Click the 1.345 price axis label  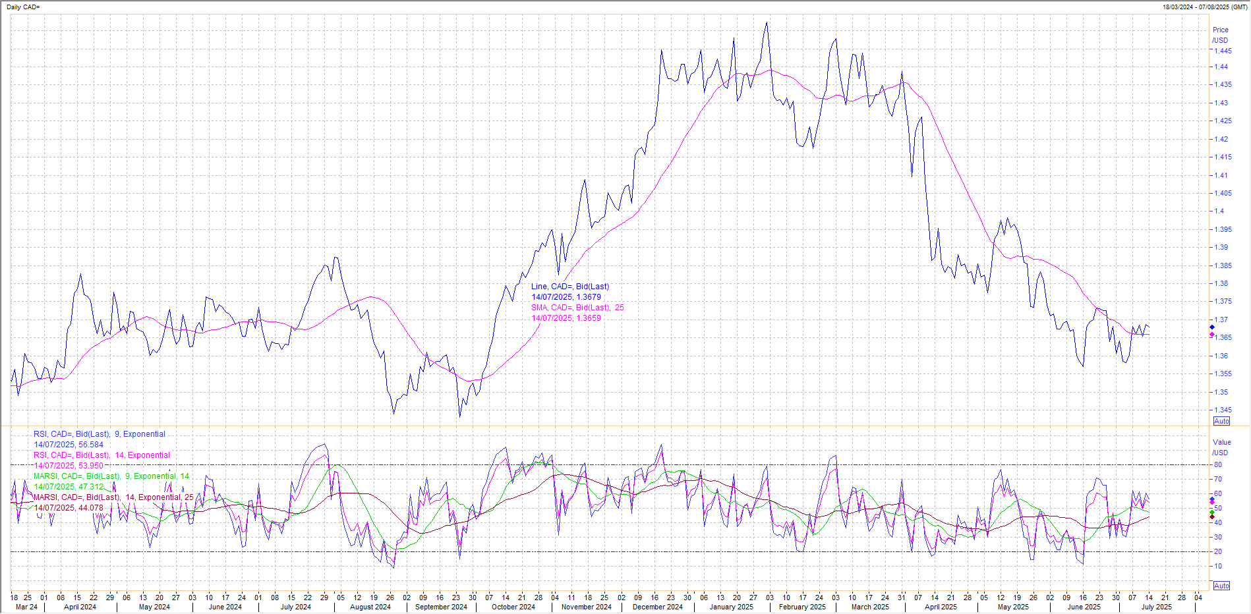(1223, 410)
